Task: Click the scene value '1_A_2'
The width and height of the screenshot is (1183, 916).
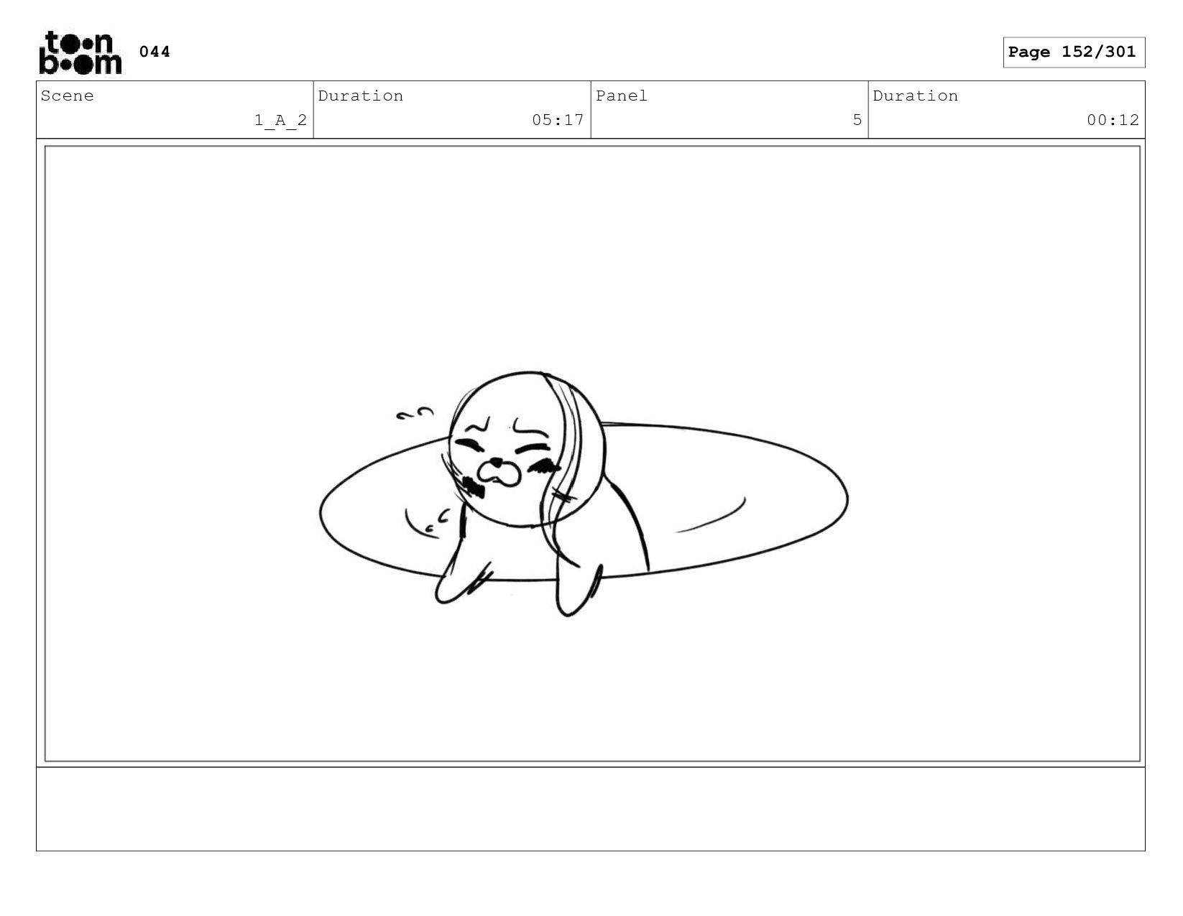Action: coord(280,120)
